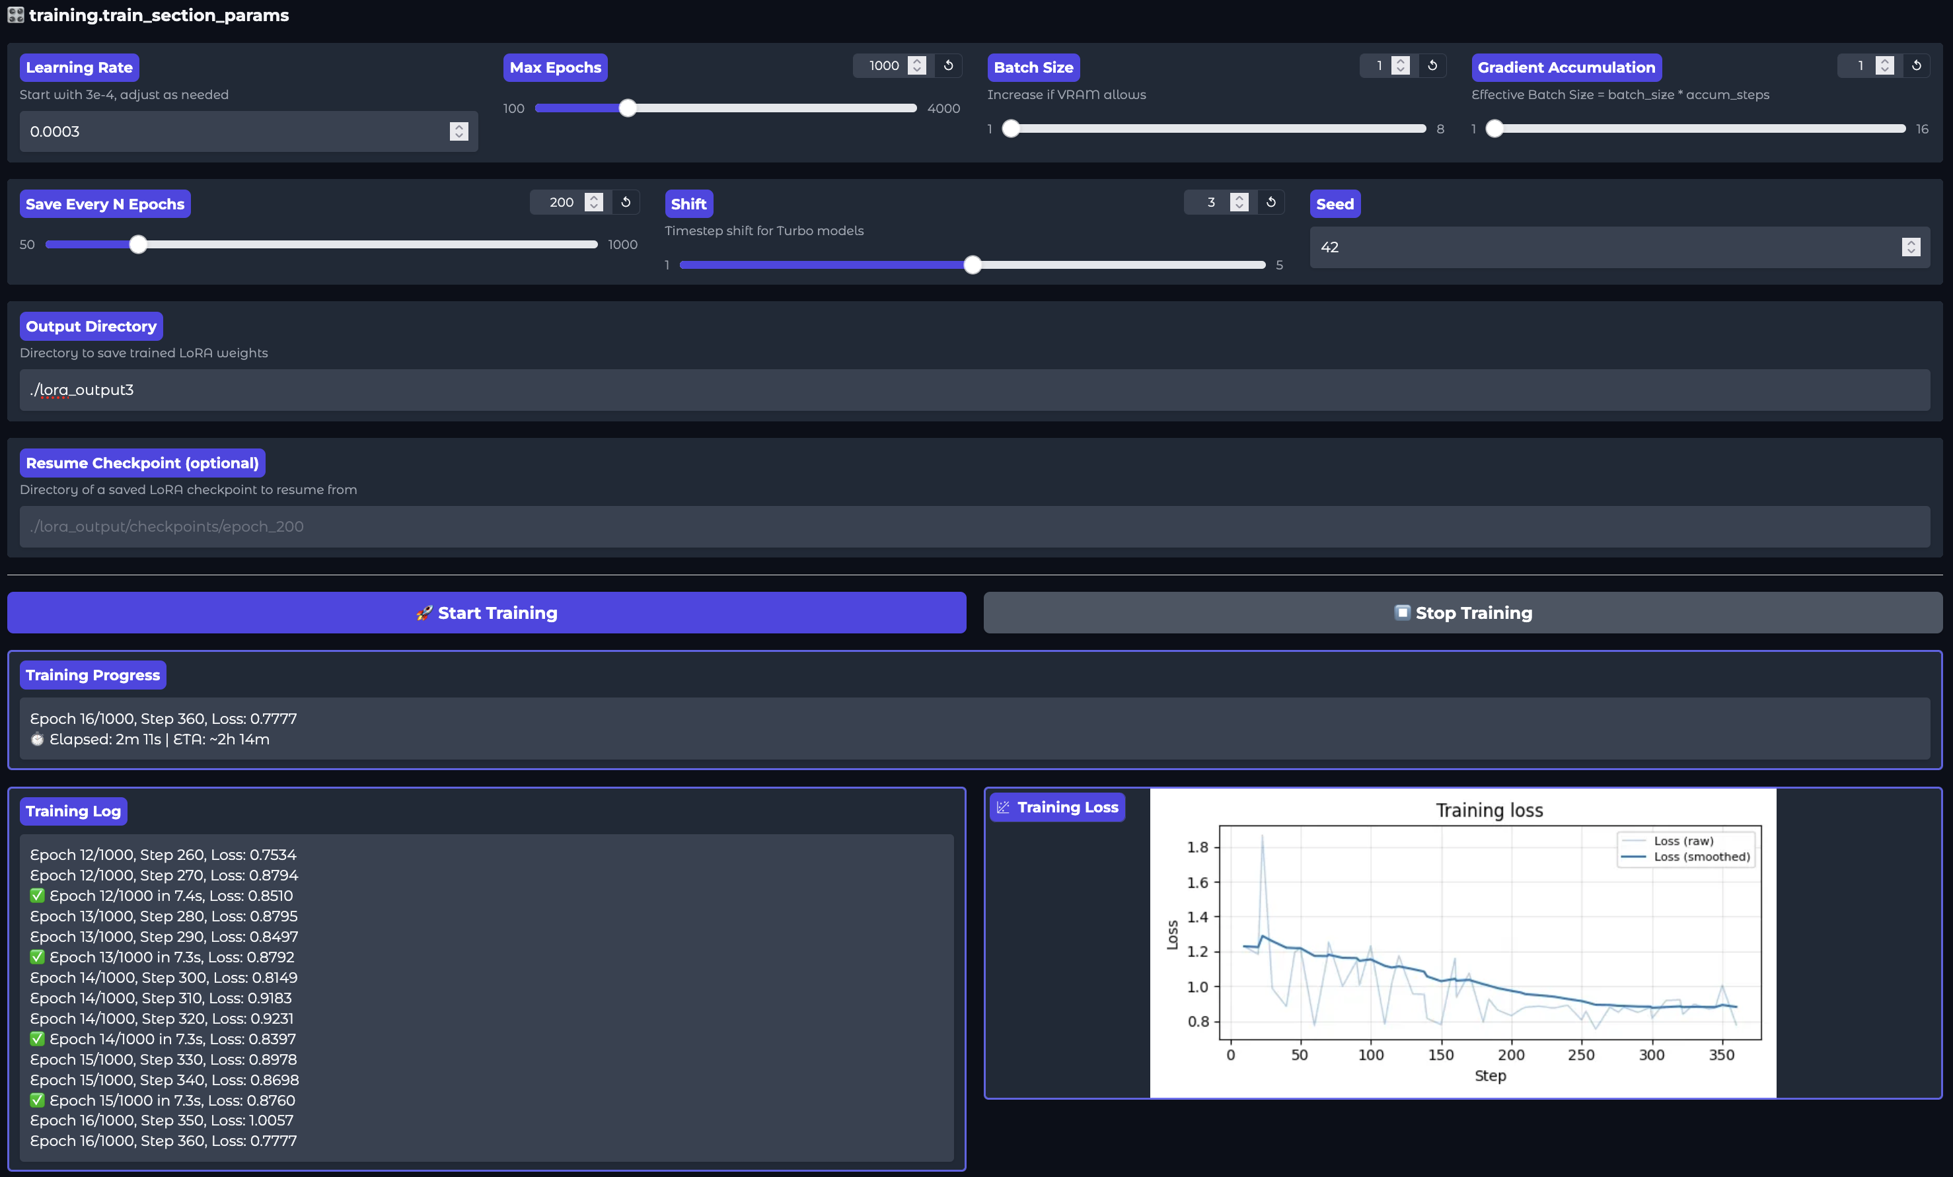Reset the Batch Size value

coord(1432,66)
